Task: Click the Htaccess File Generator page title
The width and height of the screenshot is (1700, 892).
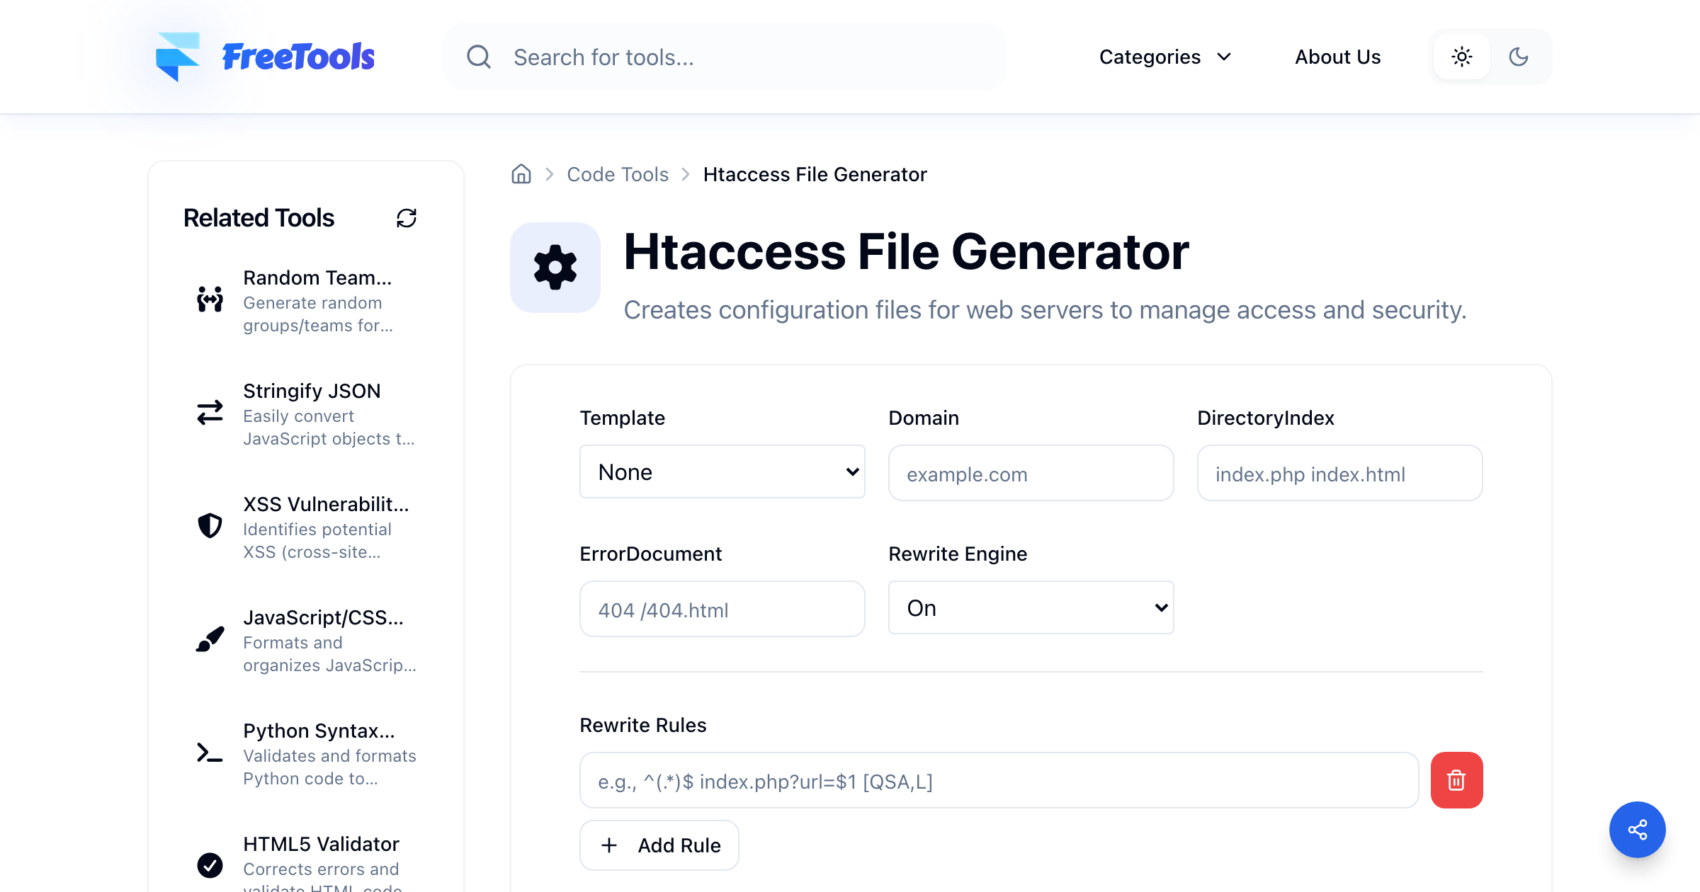Action: pyautogui.click(x=907, y=251)
